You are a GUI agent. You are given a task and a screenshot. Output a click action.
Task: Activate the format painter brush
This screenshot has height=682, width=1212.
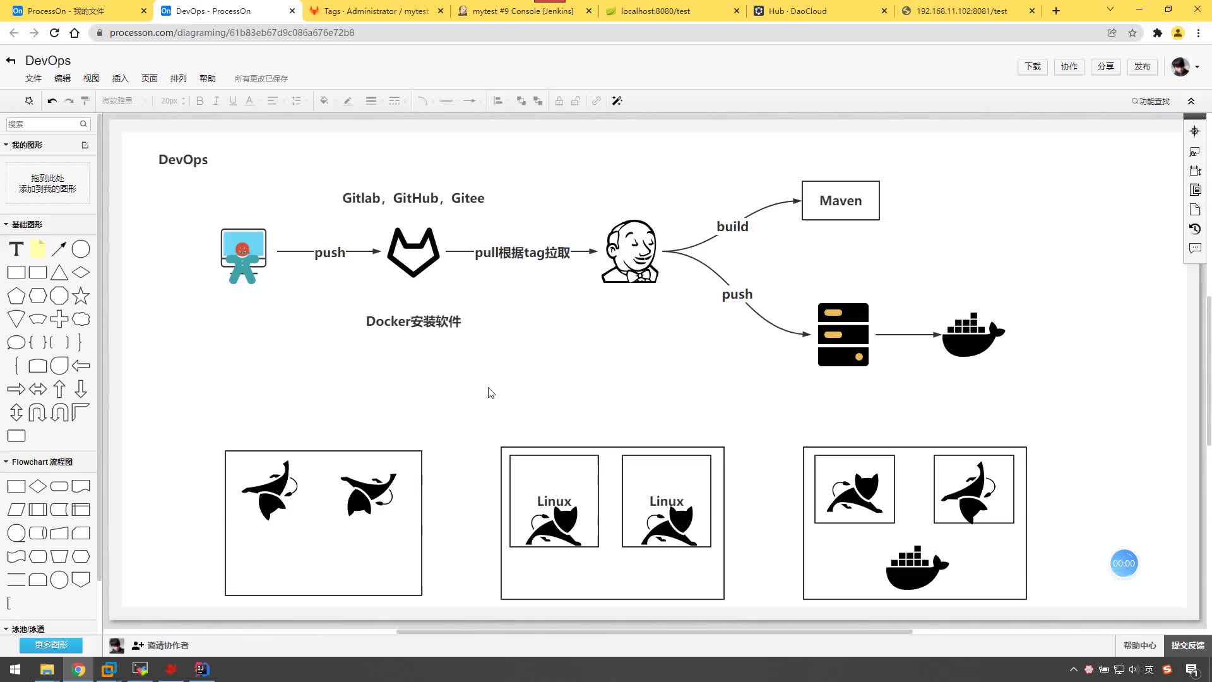point(85,101)
